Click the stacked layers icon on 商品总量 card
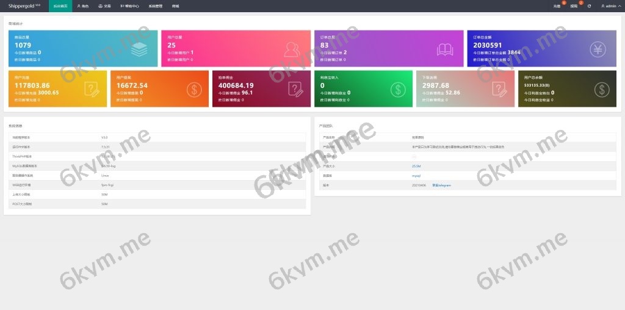 (139, 49)
